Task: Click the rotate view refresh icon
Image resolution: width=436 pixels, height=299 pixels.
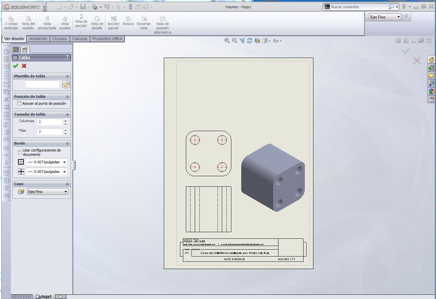Action: click(249, 41)
